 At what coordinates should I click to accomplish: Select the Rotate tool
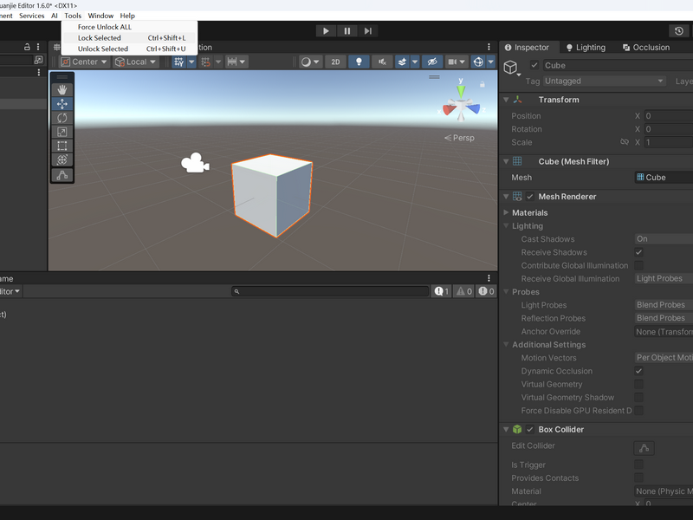pyautogui.click(x=62, y=118)
